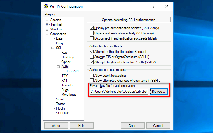Expand the Session category node

coord(47,20)
